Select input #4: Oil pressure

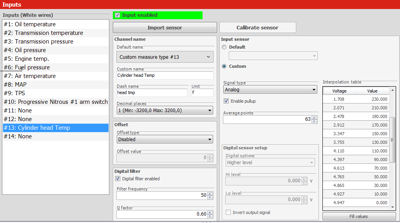[25, 50]
